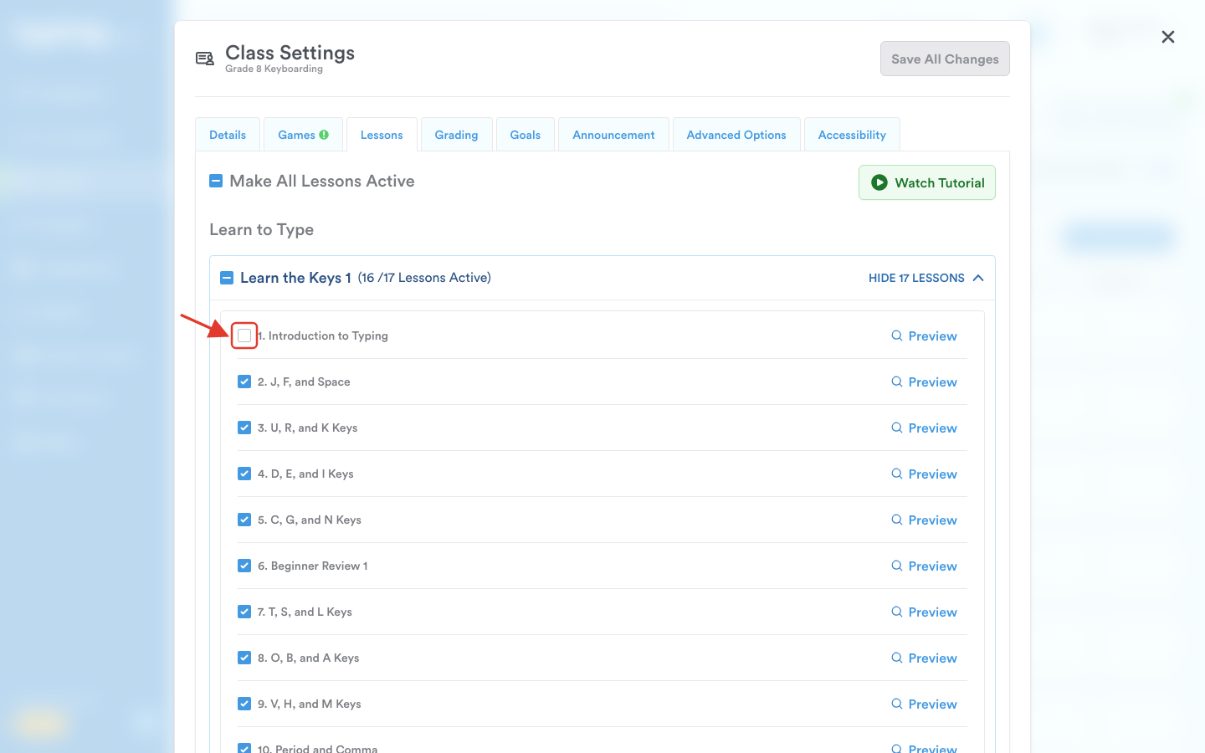Switch to the Games tab
Screen dimensions: 1205x753
coord(303,135)
